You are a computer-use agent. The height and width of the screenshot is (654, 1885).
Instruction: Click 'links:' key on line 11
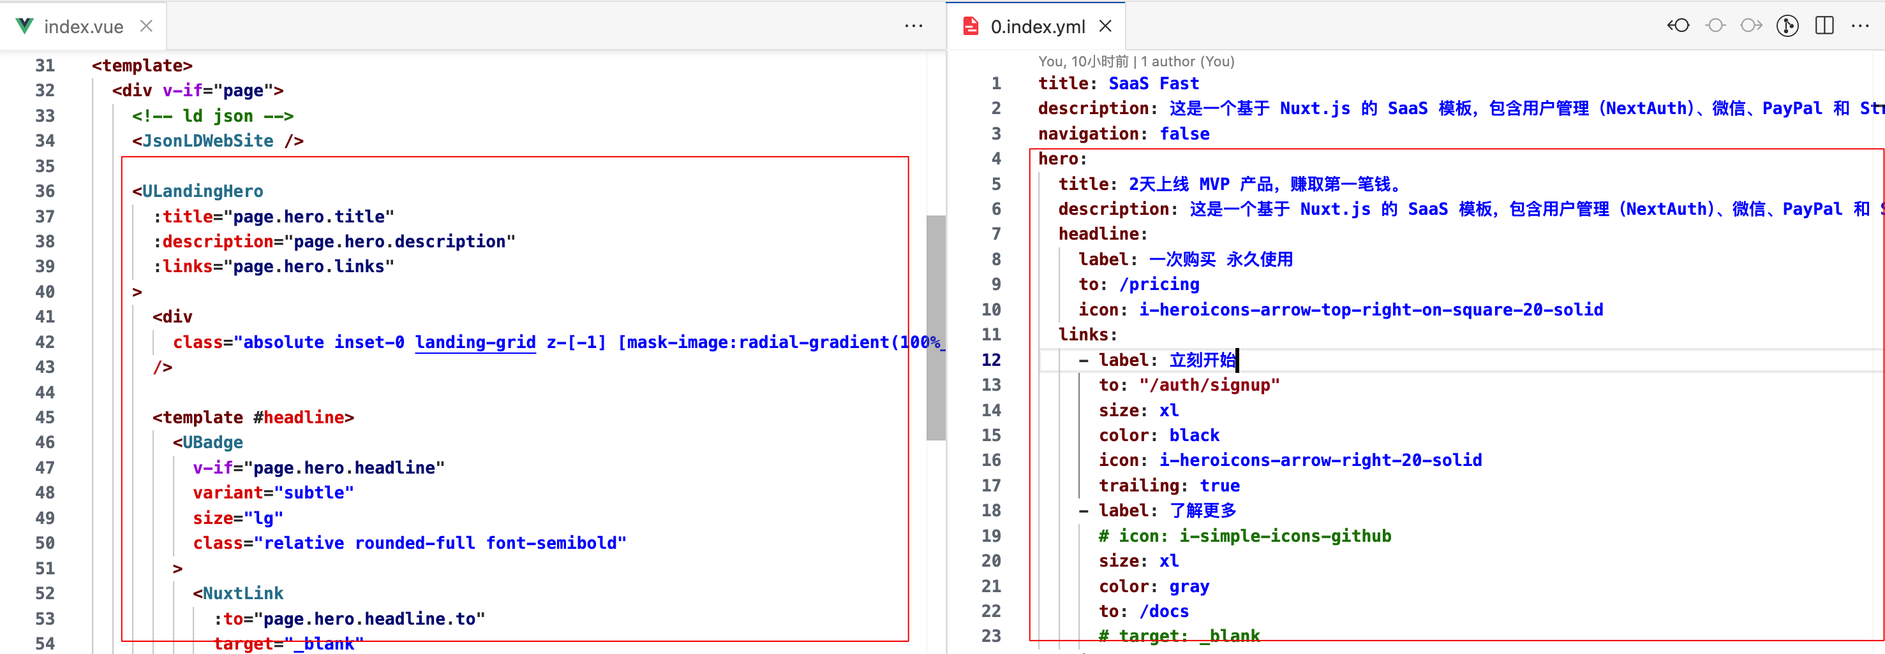coord(1088,335)
